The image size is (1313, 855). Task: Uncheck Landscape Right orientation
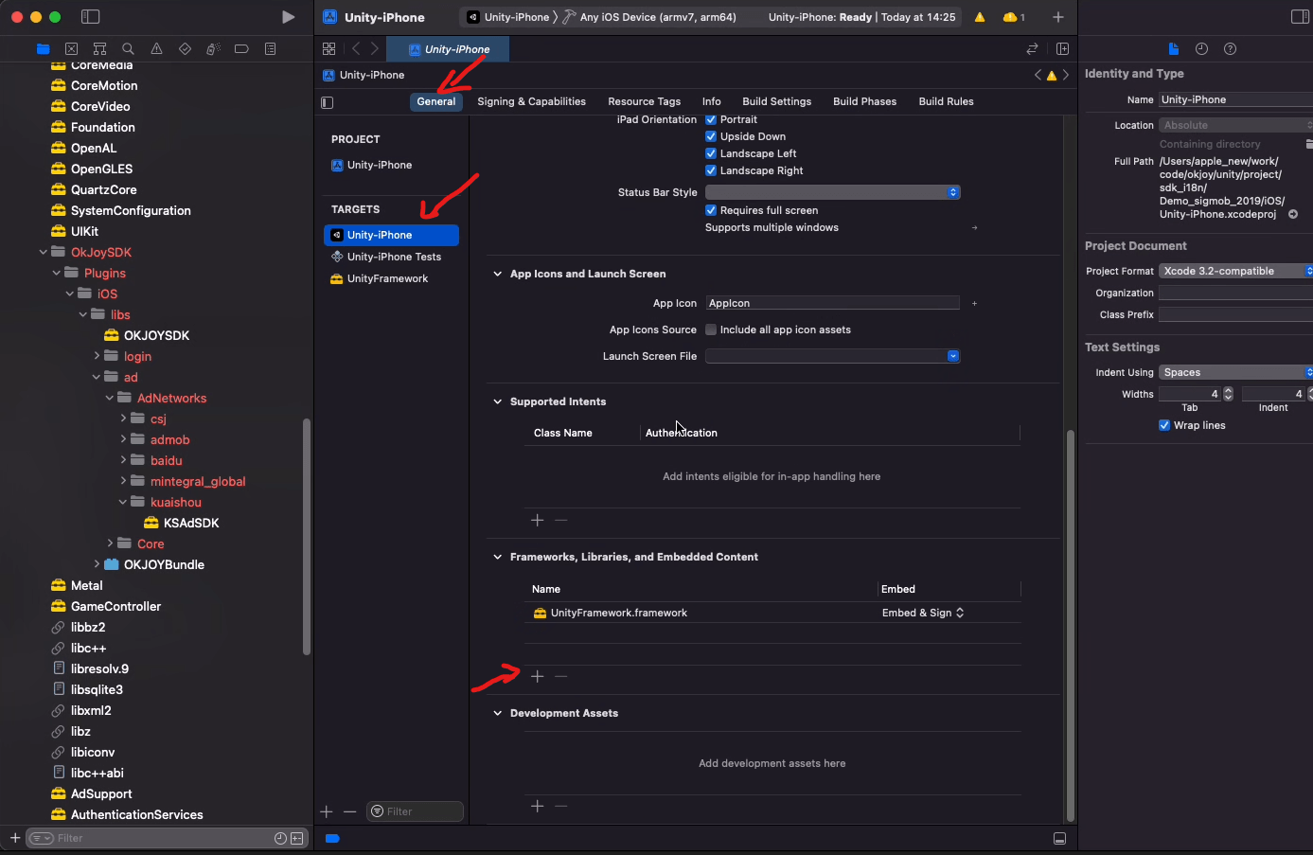point(711,170)
